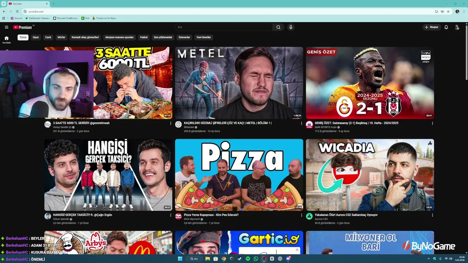Open the WICADIA video thumbnail
Screen dimensions: 468x263
point(370,175)
